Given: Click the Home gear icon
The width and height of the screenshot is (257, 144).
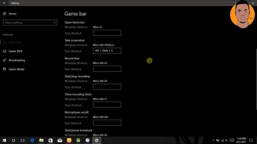Looking at the screenshot, I should point(4,14).
